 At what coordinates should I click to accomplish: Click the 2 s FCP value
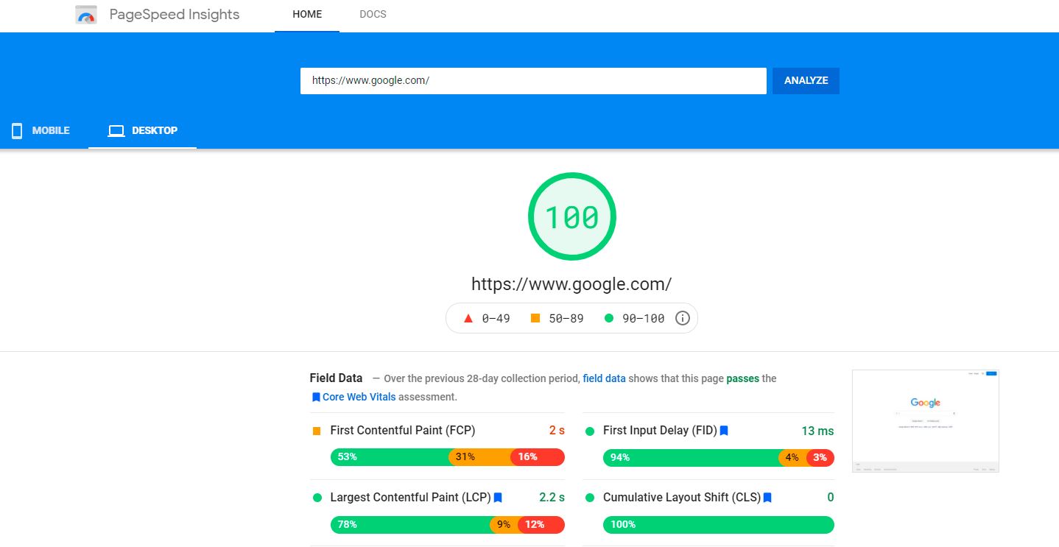557,431
